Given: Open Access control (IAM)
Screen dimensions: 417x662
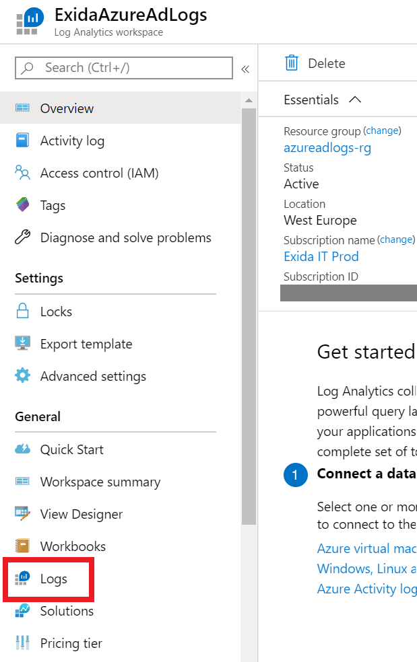Looking at the screenshot, I should [x=99, y=173].
